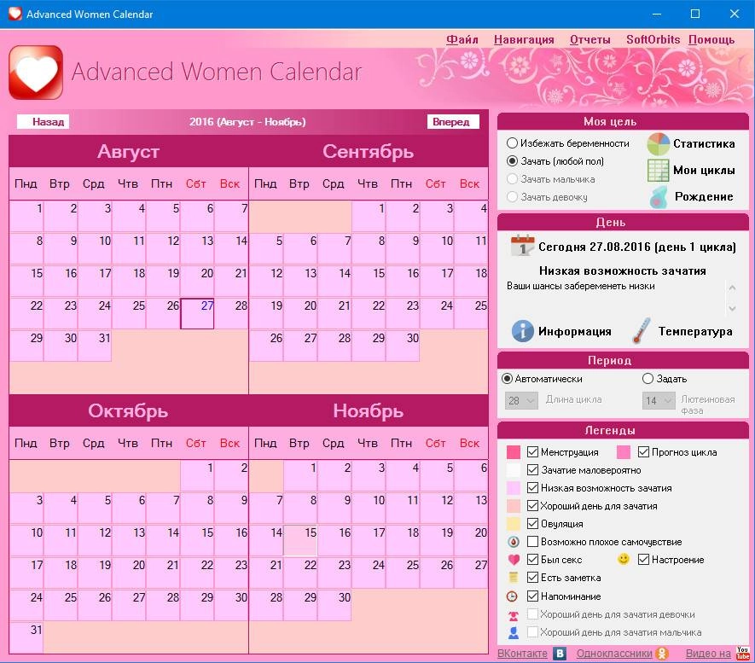Click day info scrollbar up arrow
The height and width of the screenshot is (663, 755).
coord(732,288)
